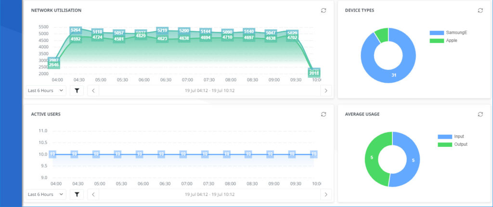Go to previous period in Active Users
Screen dimensions: 493x207
pyautogui.click(x=93, y=194)
